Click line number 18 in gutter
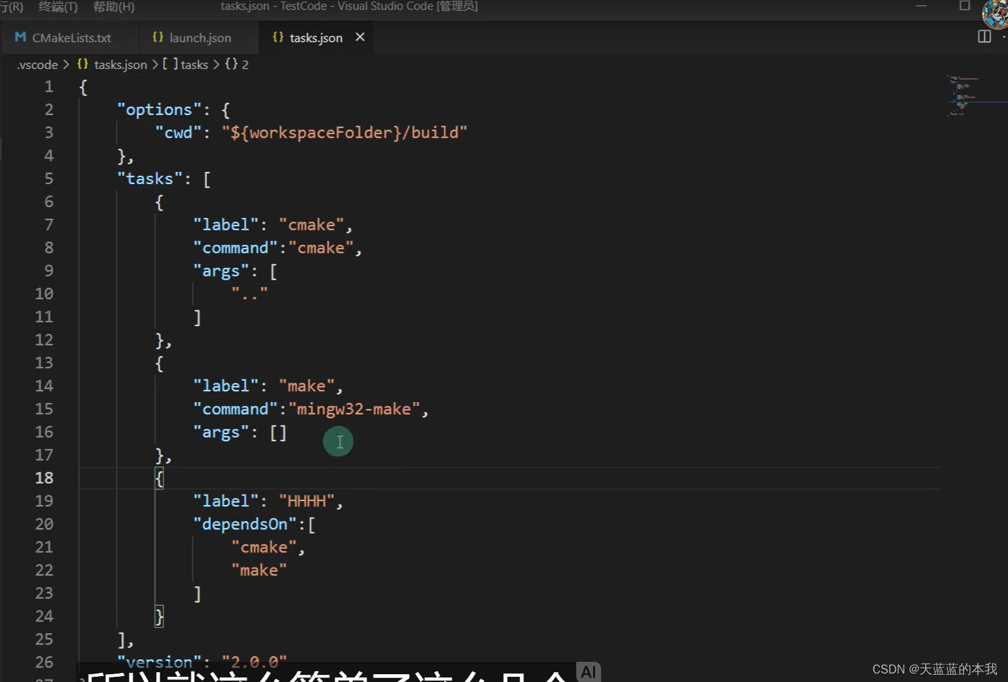Image resolution: width=1008 pixels, height=682 pixels. click(x=44, y=478)
